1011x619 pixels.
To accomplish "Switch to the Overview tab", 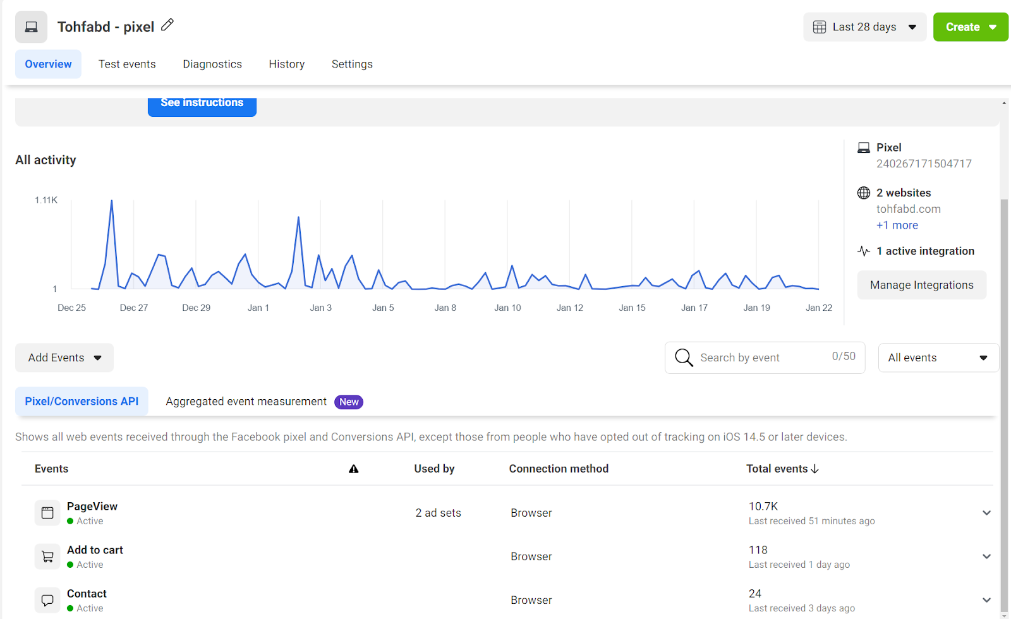I will (48, 64).
